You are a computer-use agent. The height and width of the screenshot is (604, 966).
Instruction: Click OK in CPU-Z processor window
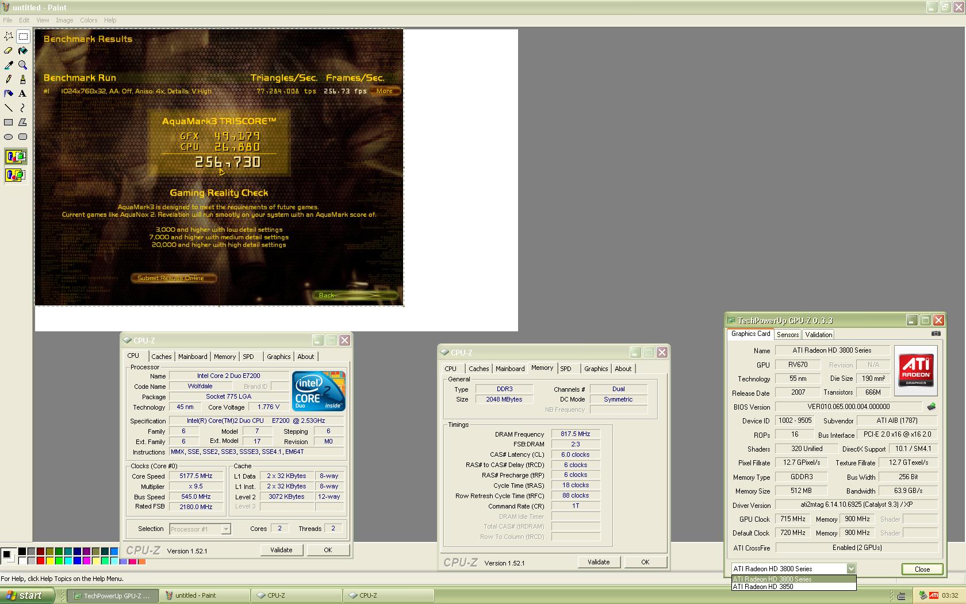[x=328, y=550]
